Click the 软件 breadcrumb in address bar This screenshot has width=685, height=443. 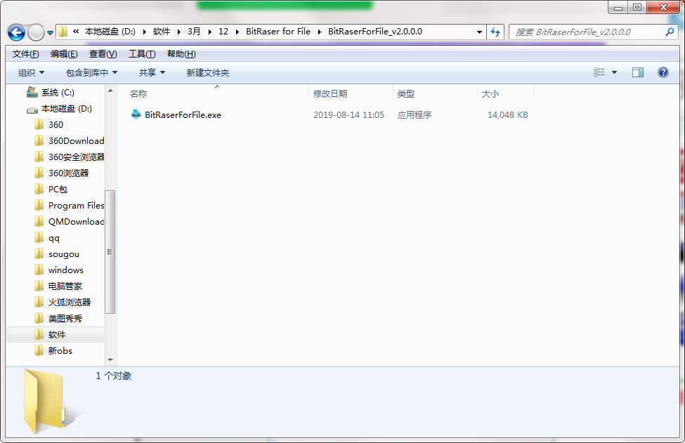[162, 32]
